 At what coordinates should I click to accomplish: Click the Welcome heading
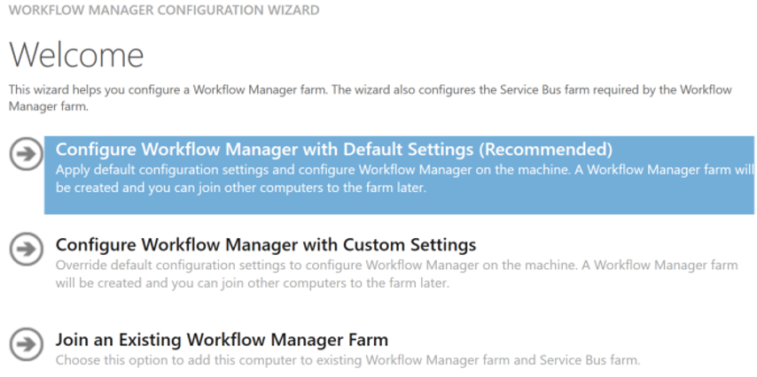(x=76, y=55)
